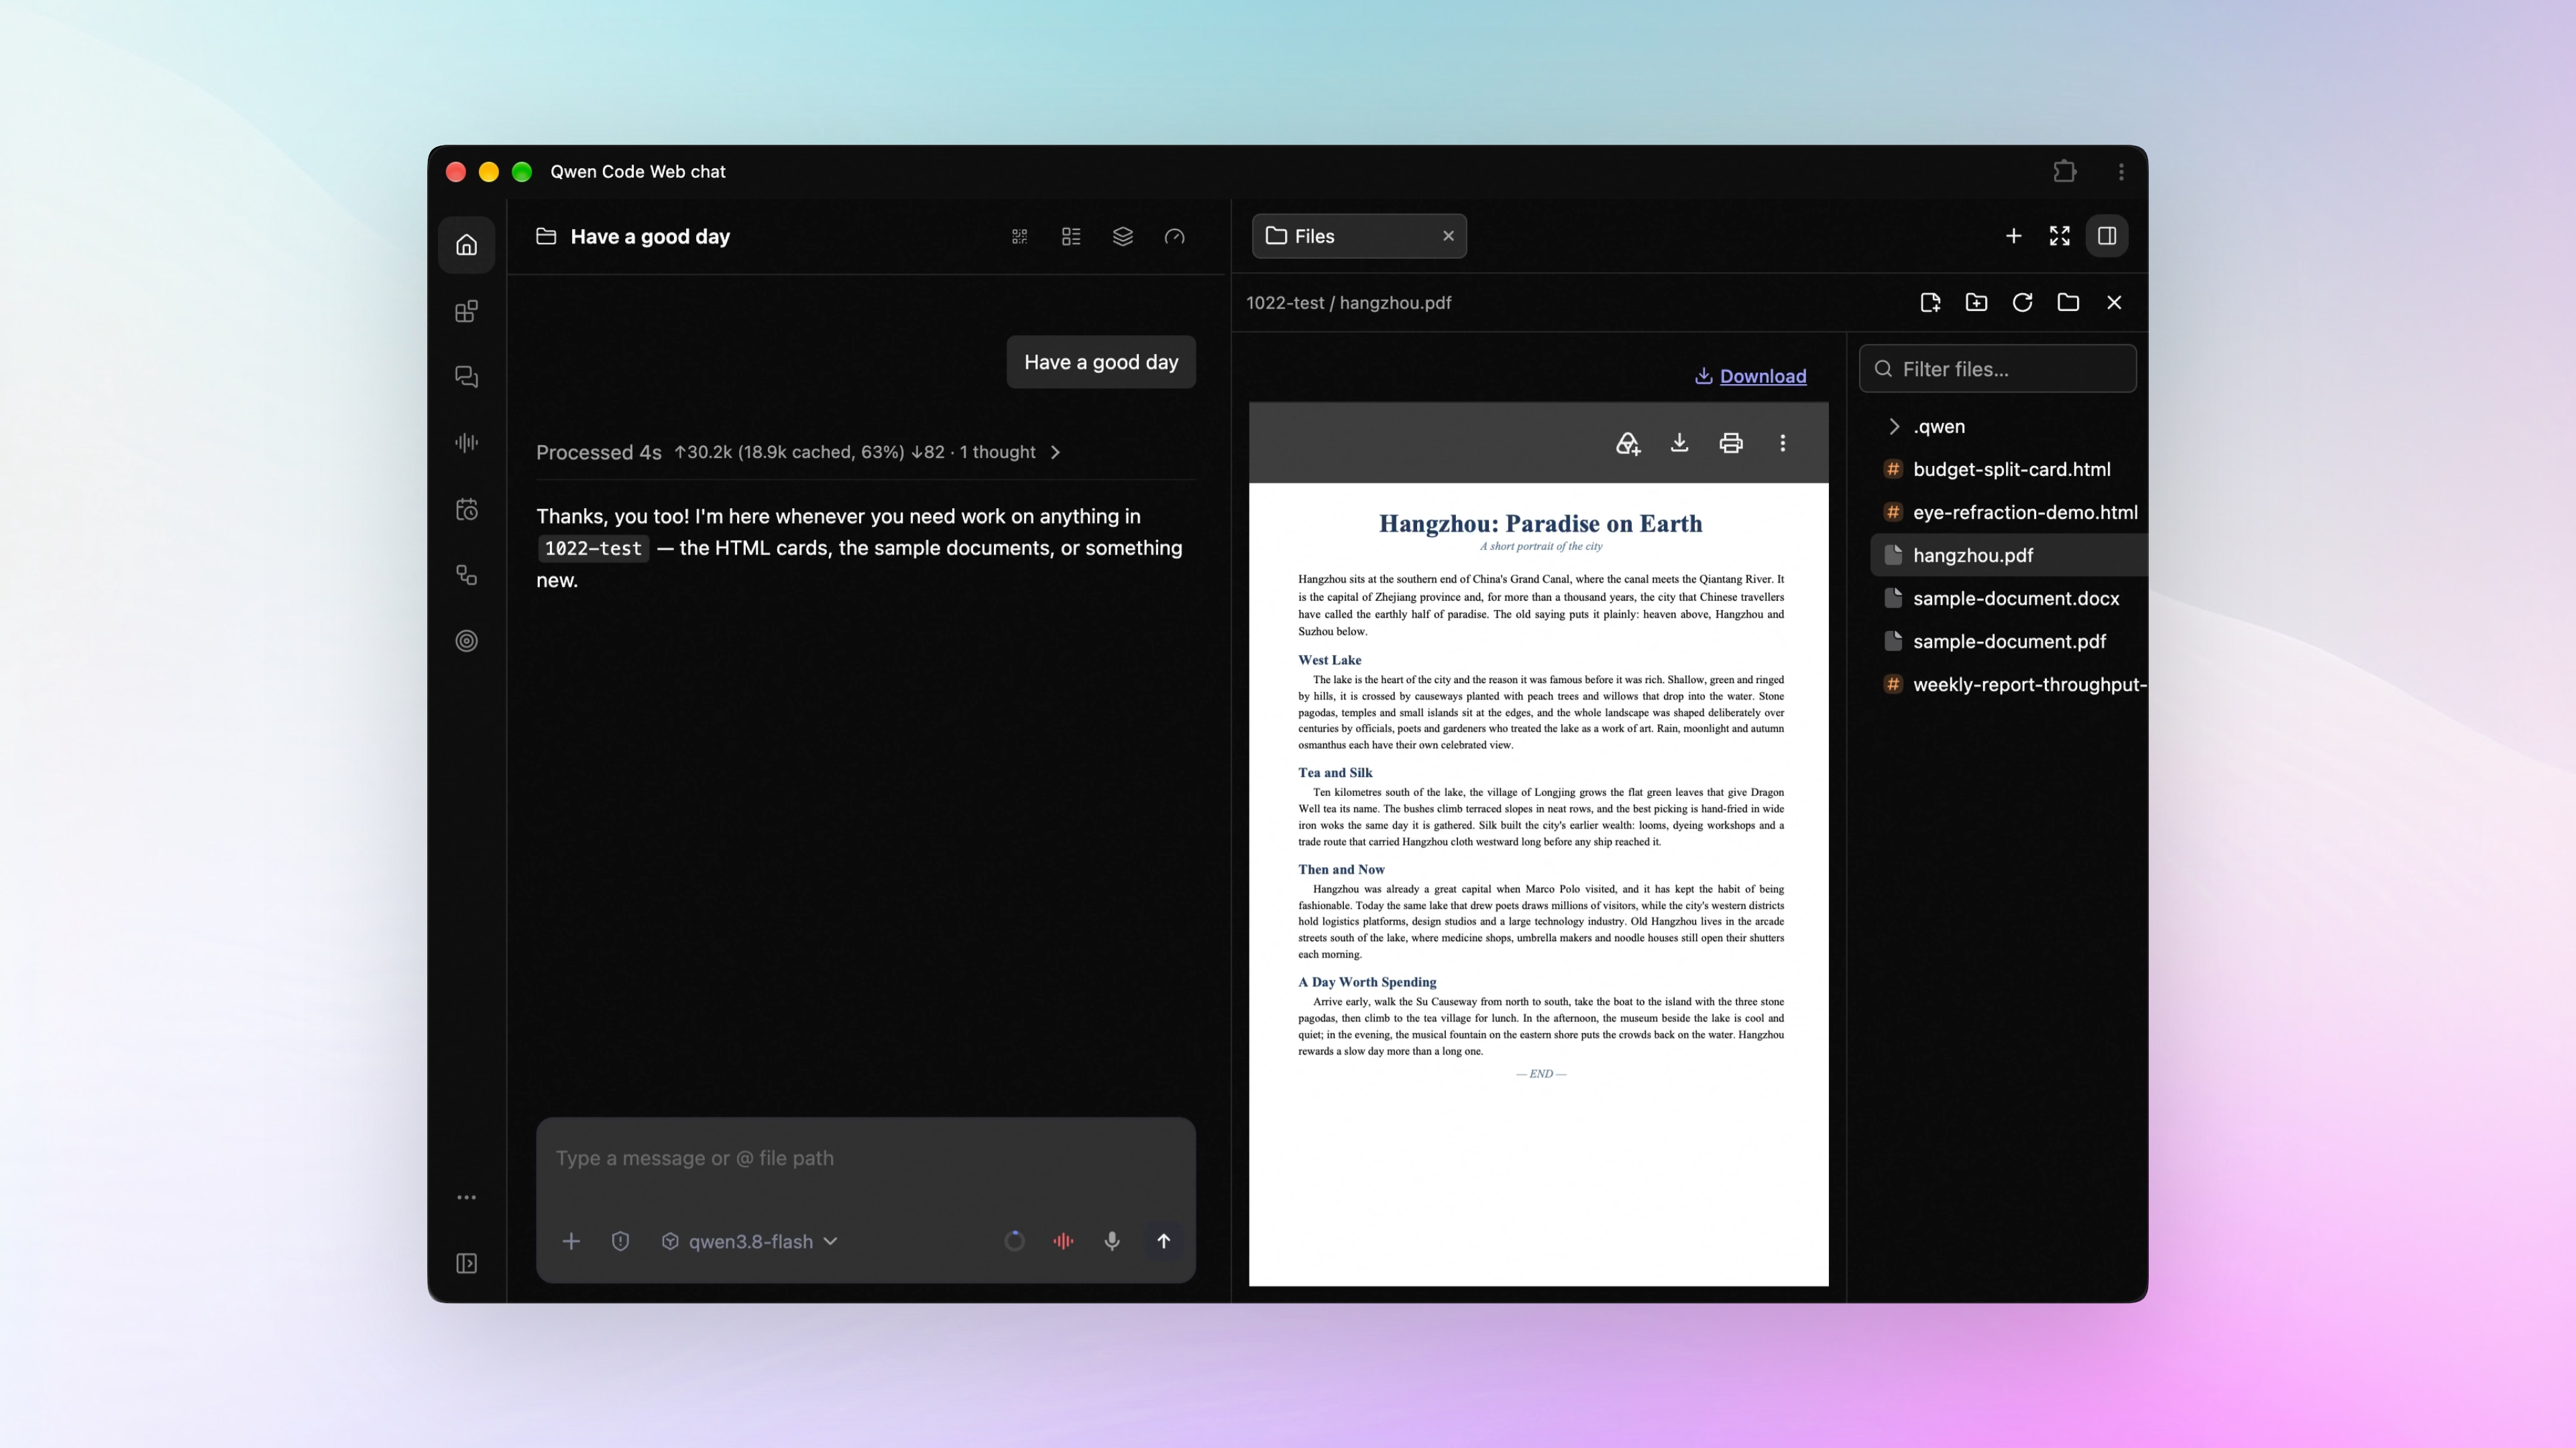Screen dimensions: 2576x1448
Task: Open the sidebar more options ellipsis
Action: pos(466,1197)
